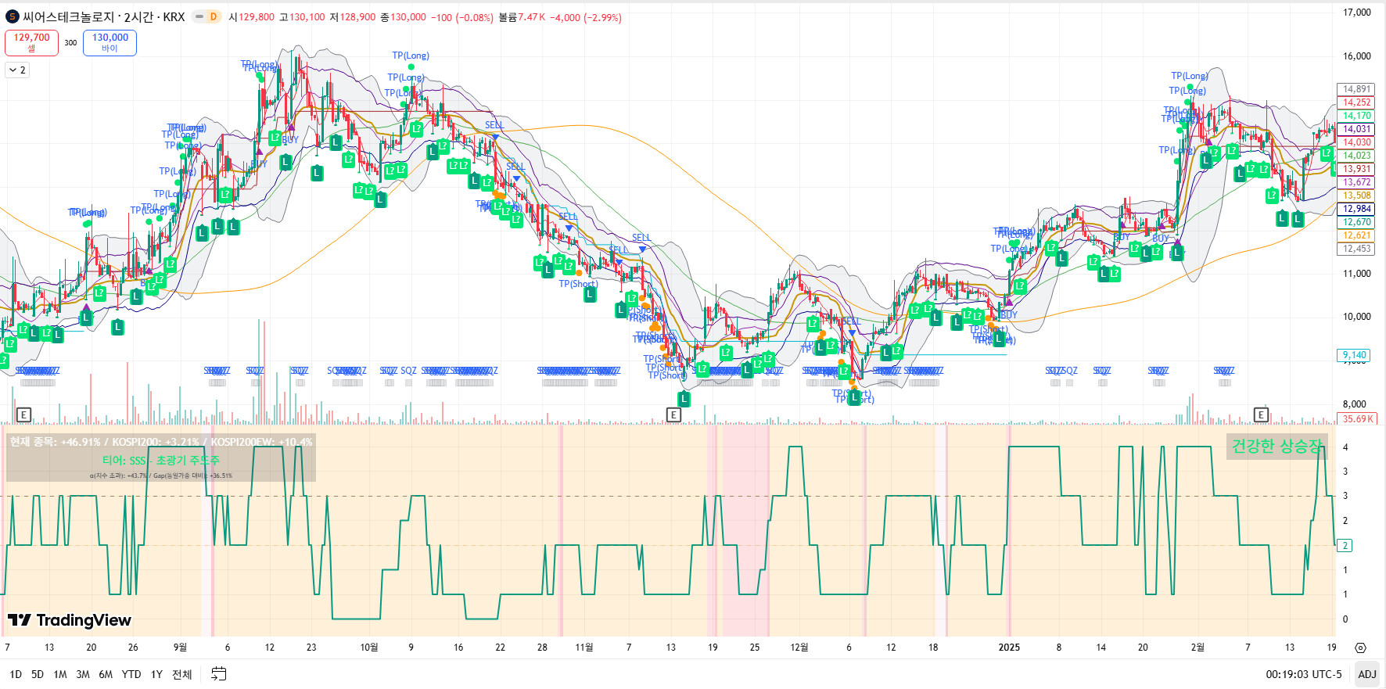Click the symbol logo beside 씨어스테크놀로지

pos(13,16)
